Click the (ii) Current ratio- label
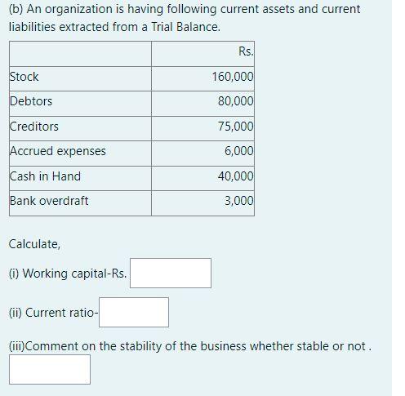Screen dimensions: 405x396 tap(54, 313)
